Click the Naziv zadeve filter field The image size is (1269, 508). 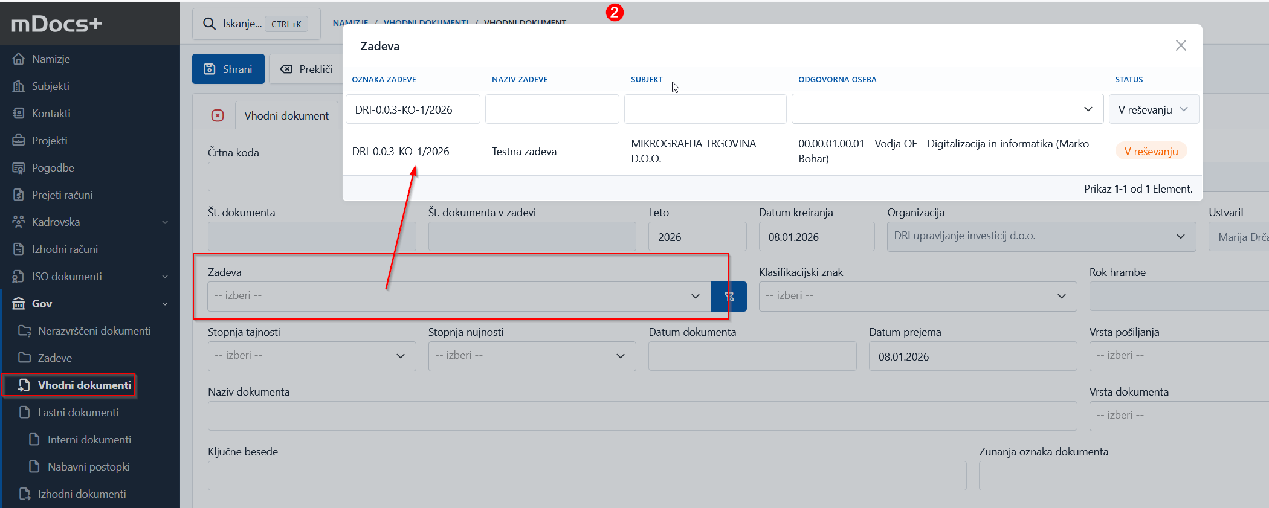[552, 109]
